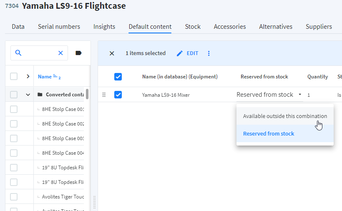Uncheck the select-all checkbox in content table header

(118, 77)
